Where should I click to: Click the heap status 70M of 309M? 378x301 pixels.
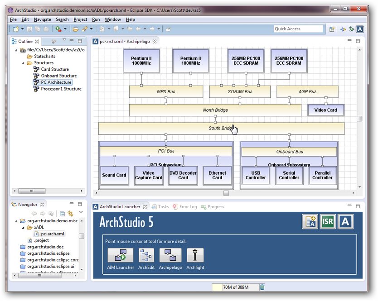pyautogui.click(x=235, y=287)
